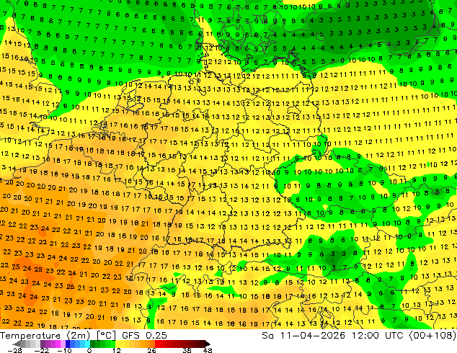Screen dimensions: 457x353
Task: Click the "[°C]" unit label
Action: pyautogui.click(x=106, y=336)
